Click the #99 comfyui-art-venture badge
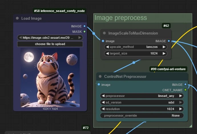 tap(168, 69)
